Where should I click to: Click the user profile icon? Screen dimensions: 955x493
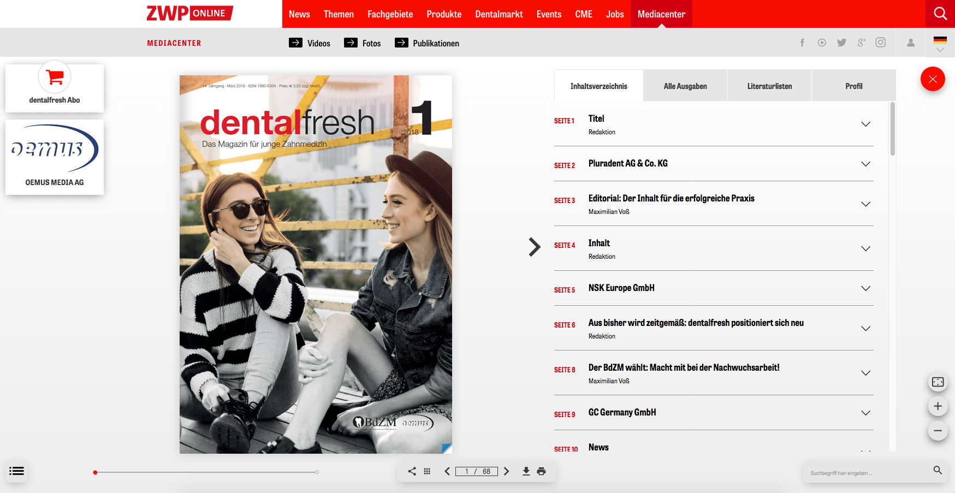click(x=911, y=43)
